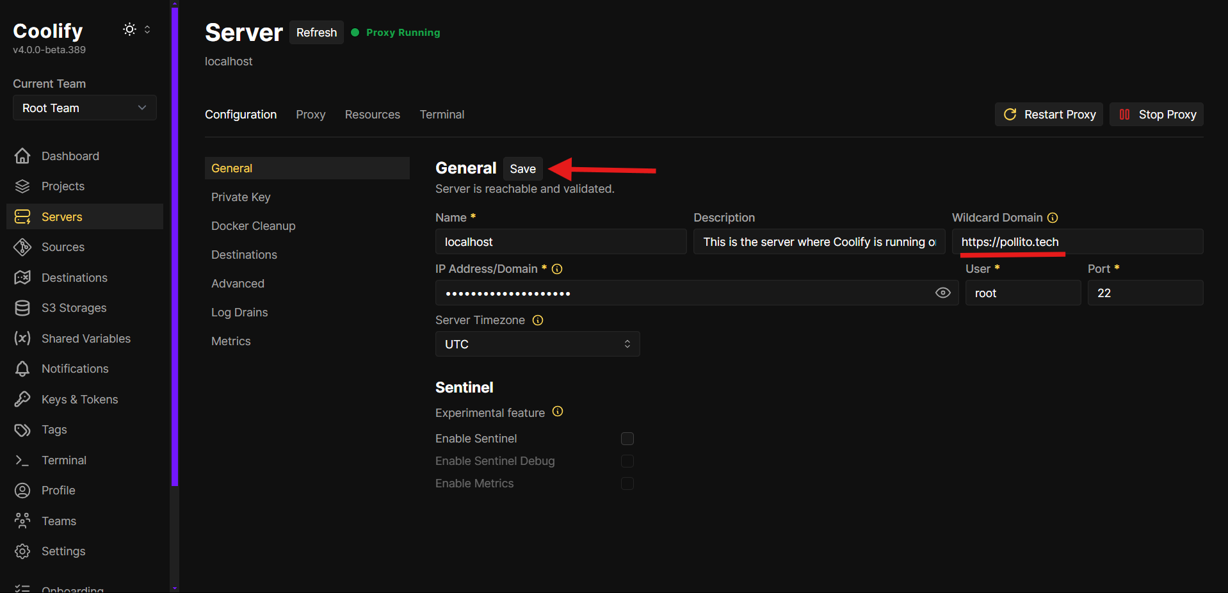Reveal IP address with eye icon
This screenshot has width=1228, height=593.
(942, 293)
